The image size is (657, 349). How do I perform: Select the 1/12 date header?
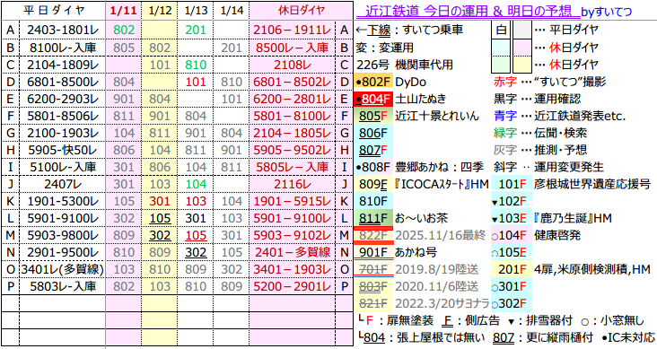pos(160,11)
